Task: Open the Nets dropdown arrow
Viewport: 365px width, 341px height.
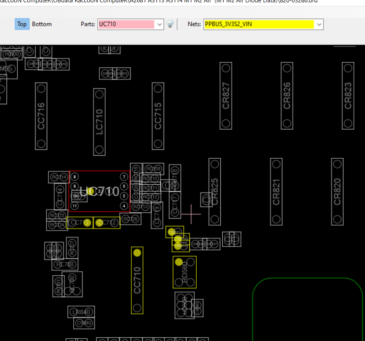Action: [x=319, y=24]
